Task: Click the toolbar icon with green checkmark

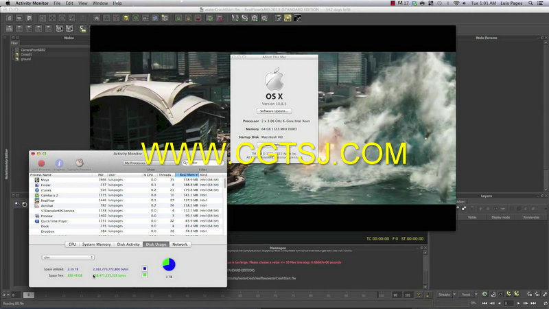Action: 210,18
